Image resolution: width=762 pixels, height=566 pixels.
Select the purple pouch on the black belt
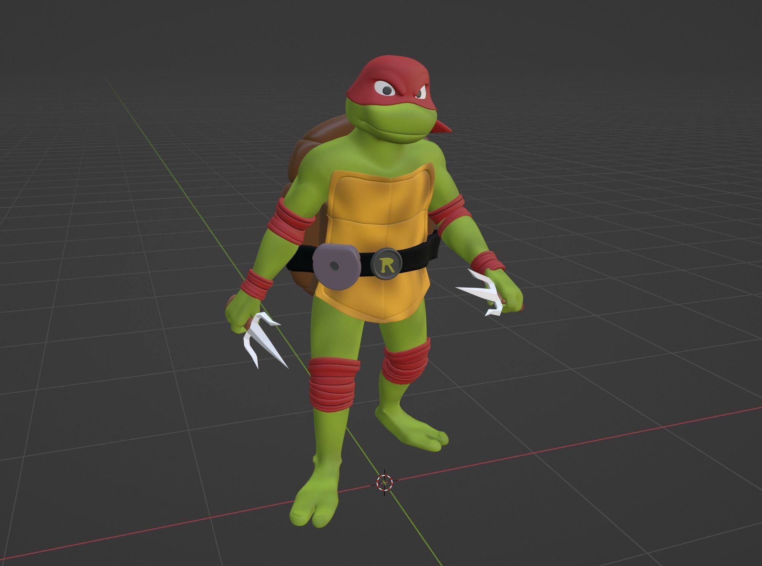[336, 267]
